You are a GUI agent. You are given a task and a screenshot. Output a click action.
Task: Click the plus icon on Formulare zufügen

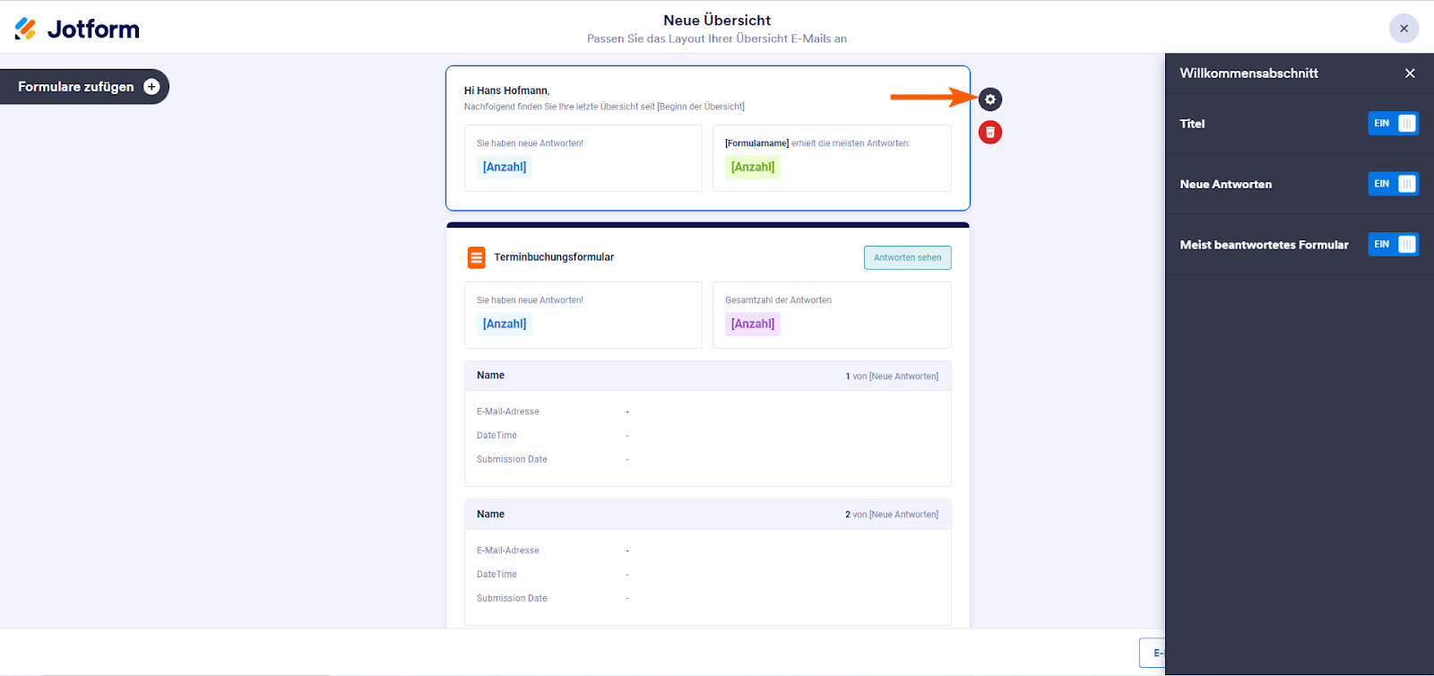click(x=151, y=87)
